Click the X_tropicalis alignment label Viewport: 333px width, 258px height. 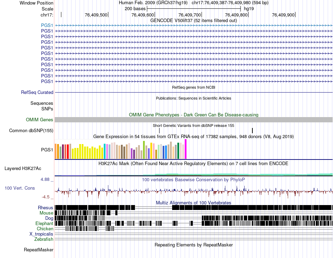41,234
